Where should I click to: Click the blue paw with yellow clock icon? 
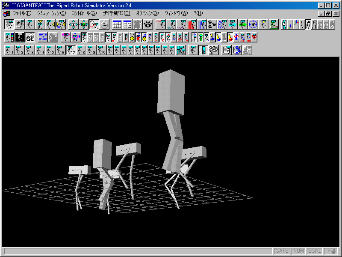coord(144,37)
